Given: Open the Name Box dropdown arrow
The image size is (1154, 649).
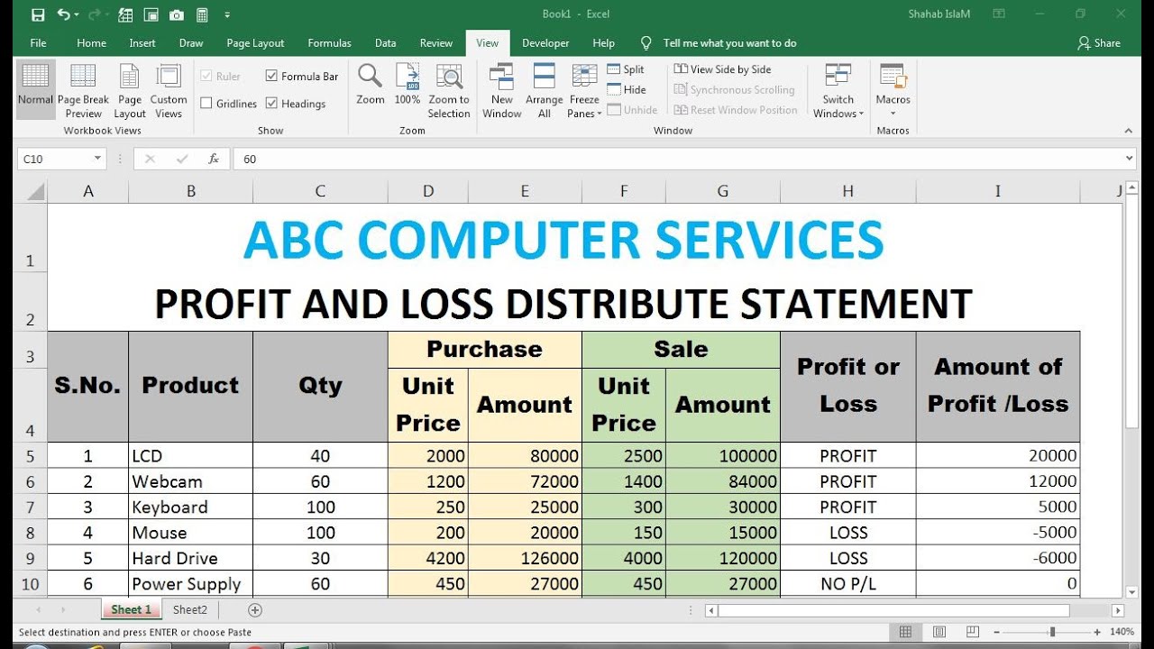Looking at the screenshot, I should pyautogui.click(x=97, y=159).
